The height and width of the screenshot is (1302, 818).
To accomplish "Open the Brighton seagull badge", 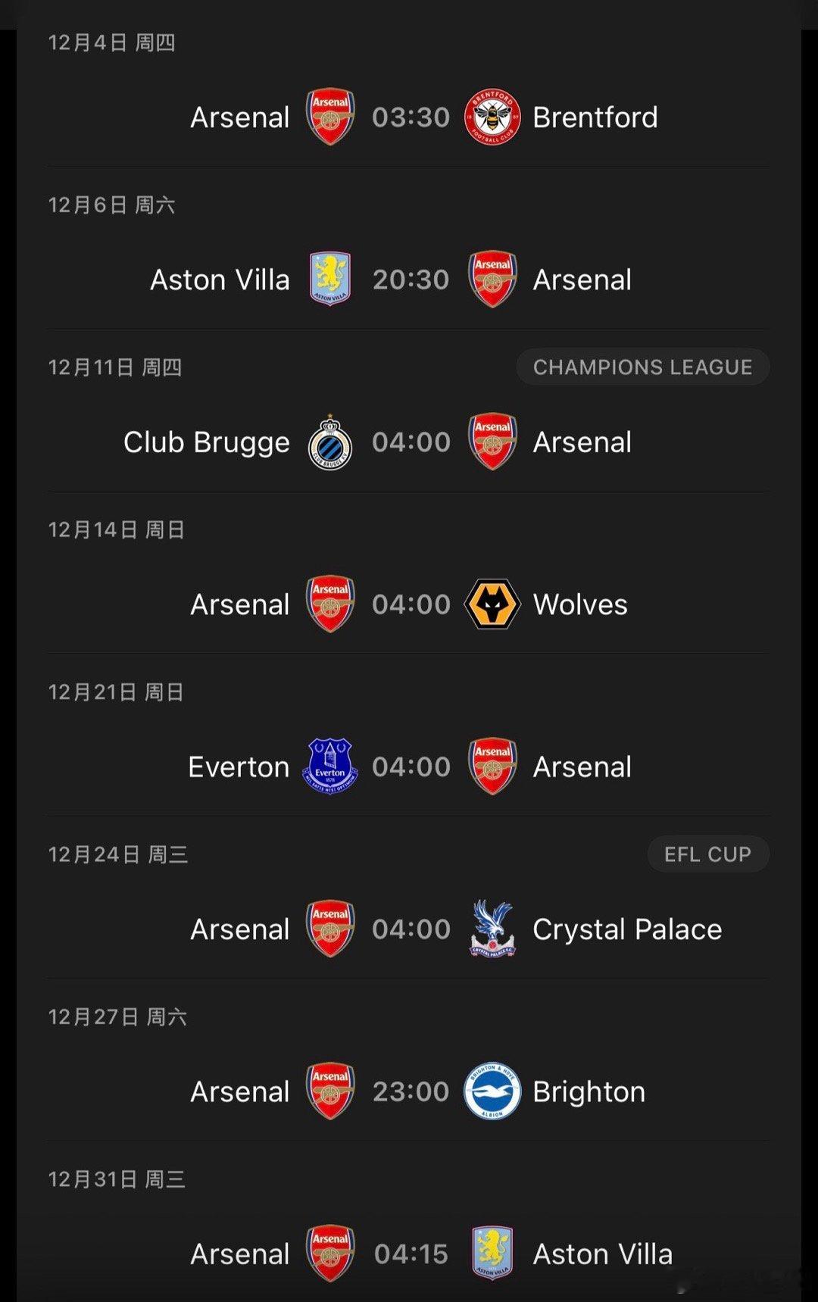I will (492, 1091).
